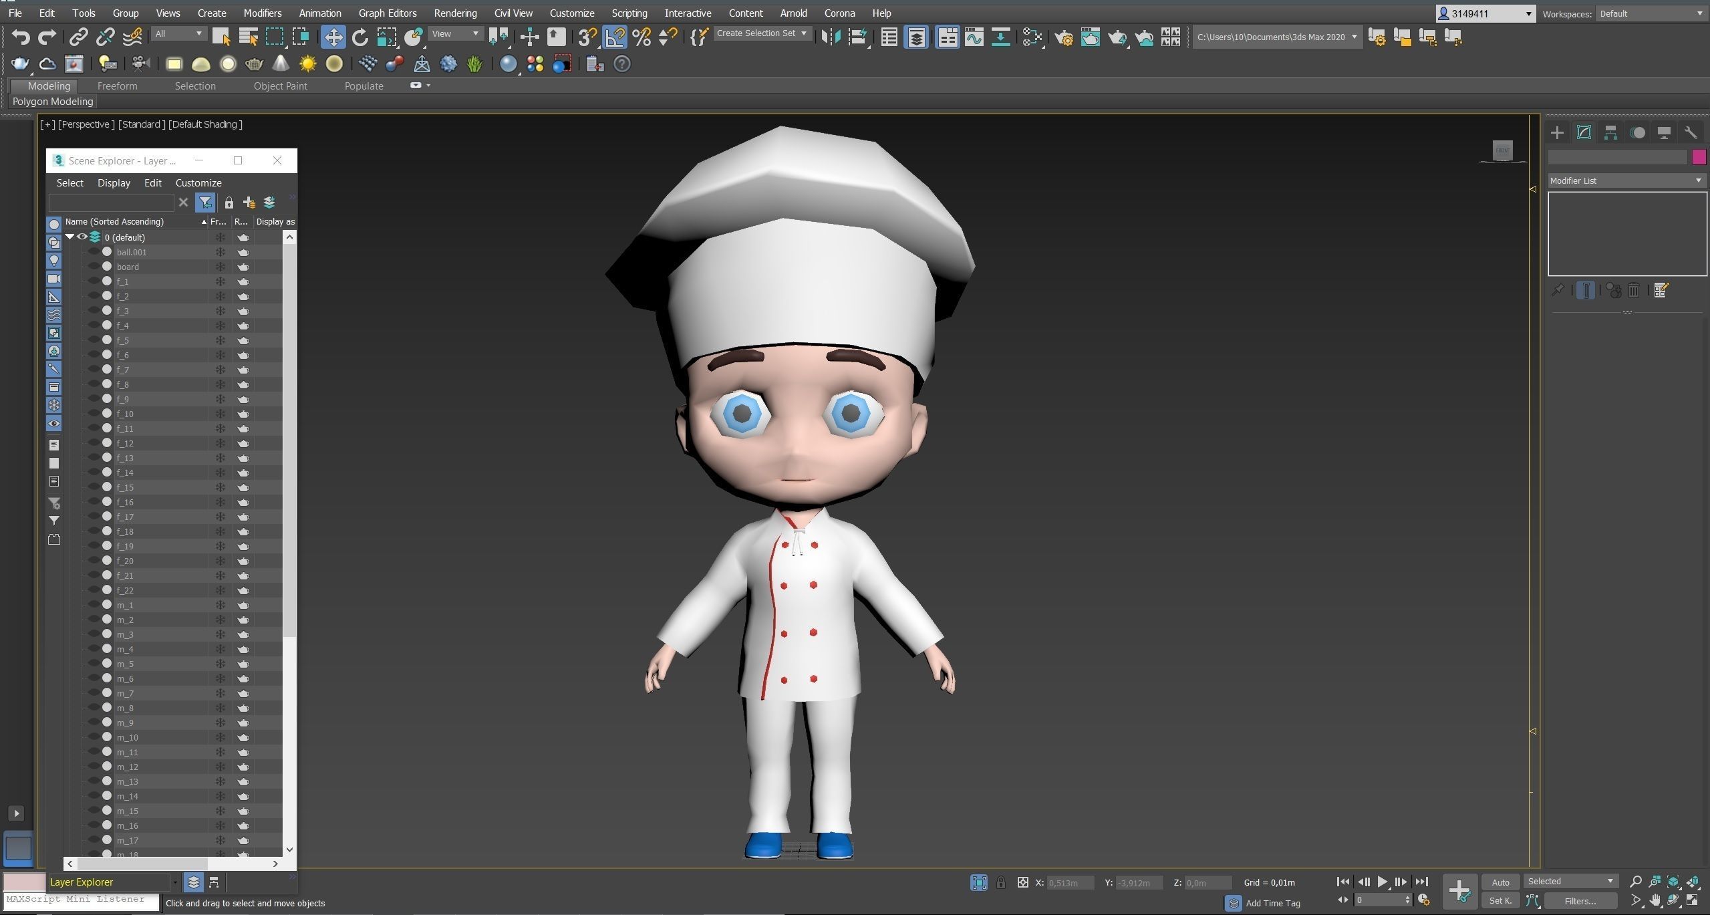Click the Scene Explorer search field
Screen dimensions: 1710x915
111,203
